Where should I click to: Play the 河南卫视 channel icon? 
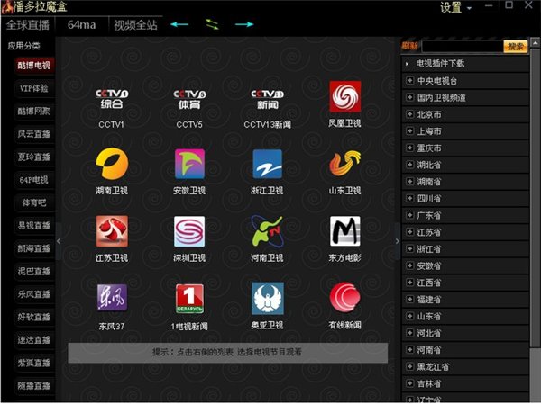pyautogui.click(x=268, y=231)
